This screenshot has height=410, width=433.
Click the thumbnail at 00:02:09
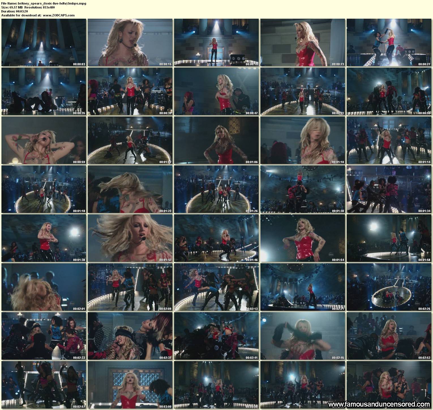tap(130, 287)
